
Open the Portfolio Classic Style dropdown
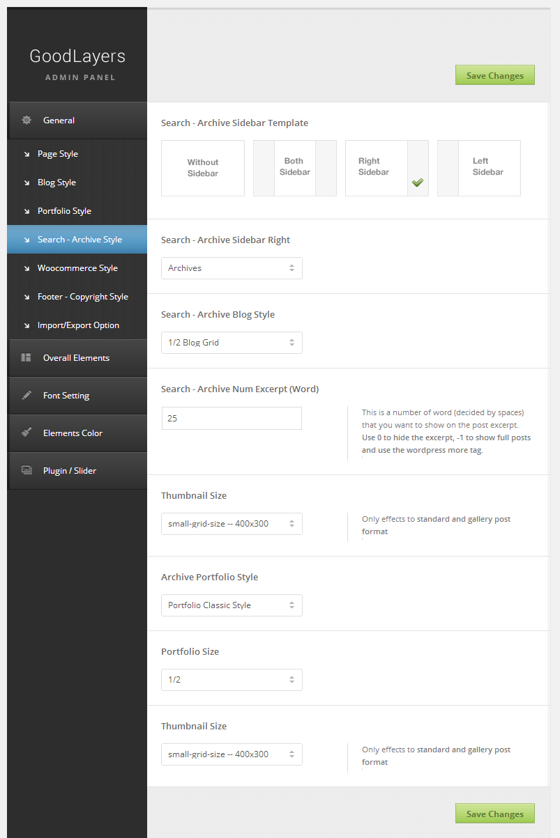click(x=232, y=605)
